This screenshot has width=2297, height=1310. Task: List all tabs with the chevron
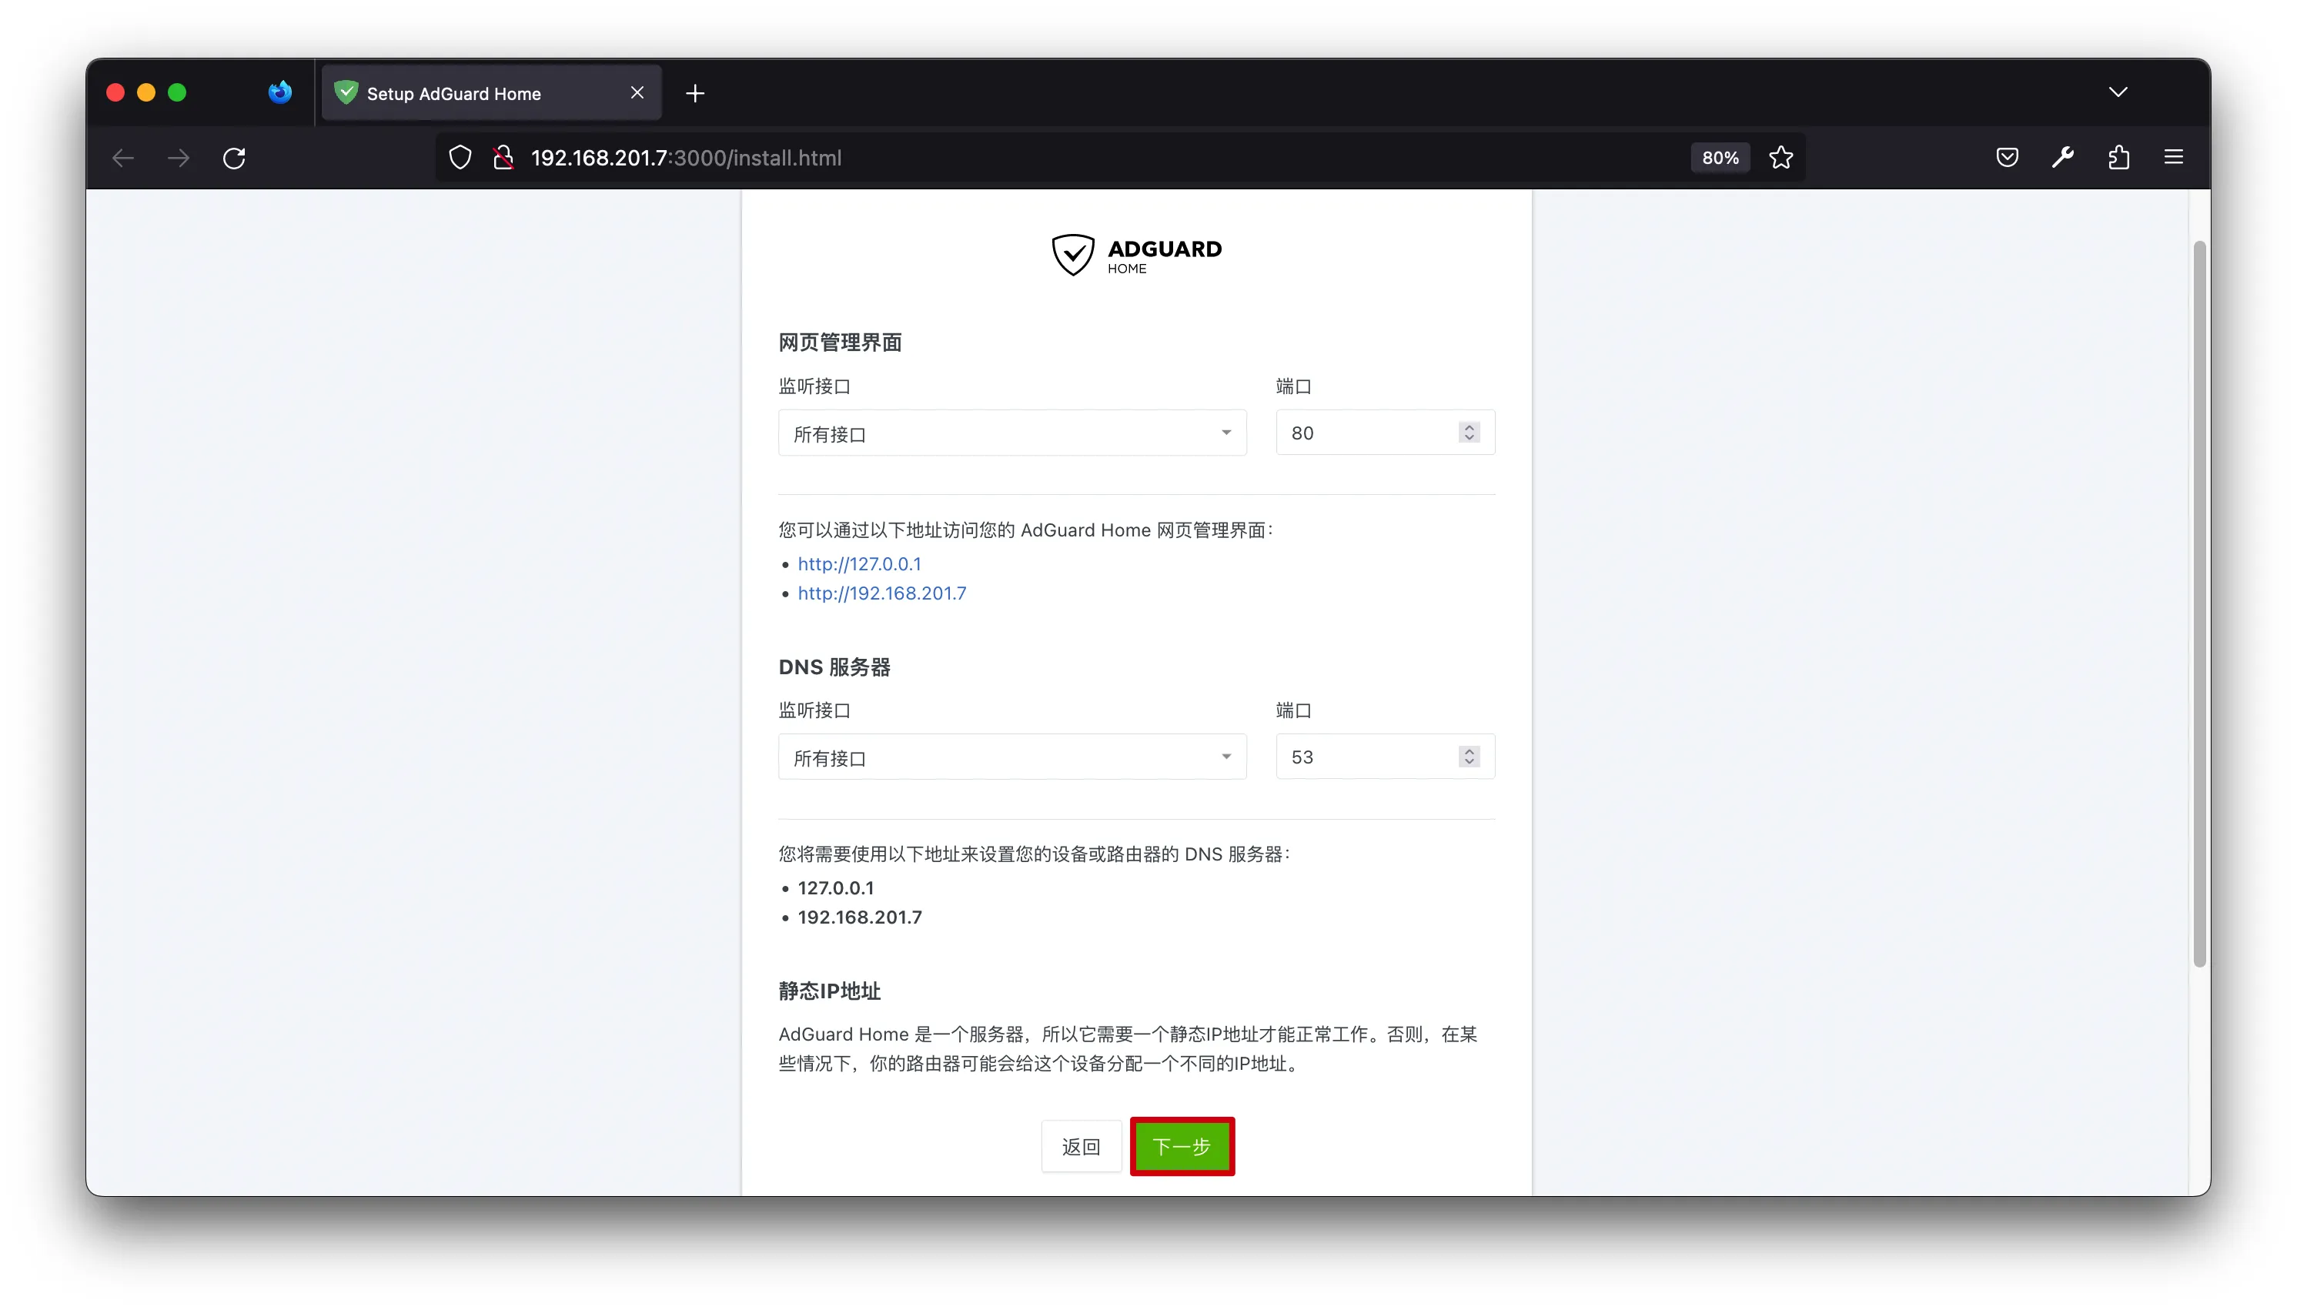tap(2118, 92)
